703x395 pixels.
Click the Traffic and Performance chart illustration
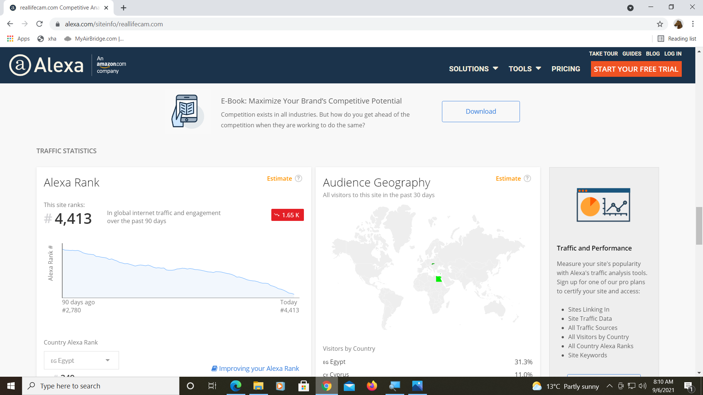(x=603, y=205)
